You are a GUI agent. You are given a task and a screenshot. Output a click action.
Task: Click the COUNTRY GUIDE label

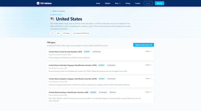(x=56, y=15)
